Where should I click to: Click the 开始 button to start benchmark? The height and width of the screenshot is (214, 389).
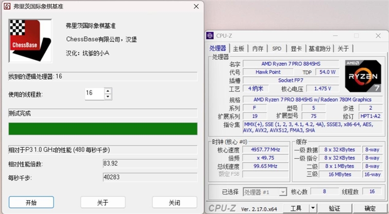(x=31, y=202)
